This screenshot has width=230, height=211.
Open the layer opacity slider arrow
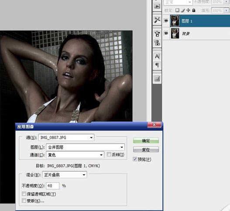pyautogui.click(x=226, y=2)
